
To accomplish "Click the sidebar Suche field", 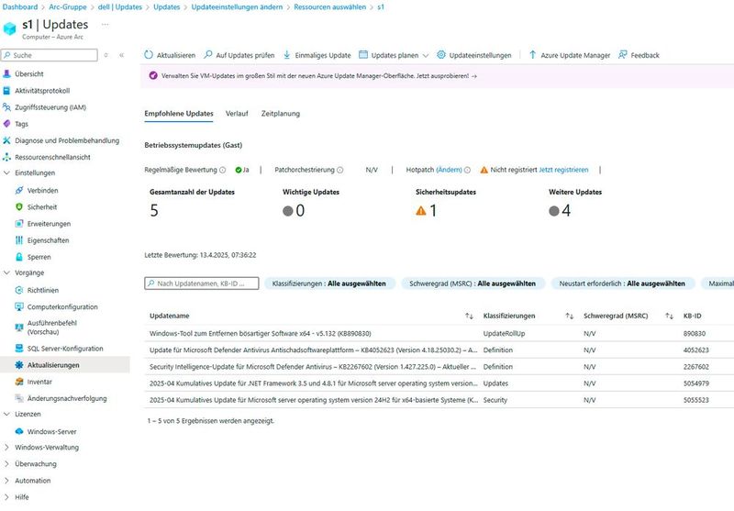I will pyautogui.click(x=50, y=55).
